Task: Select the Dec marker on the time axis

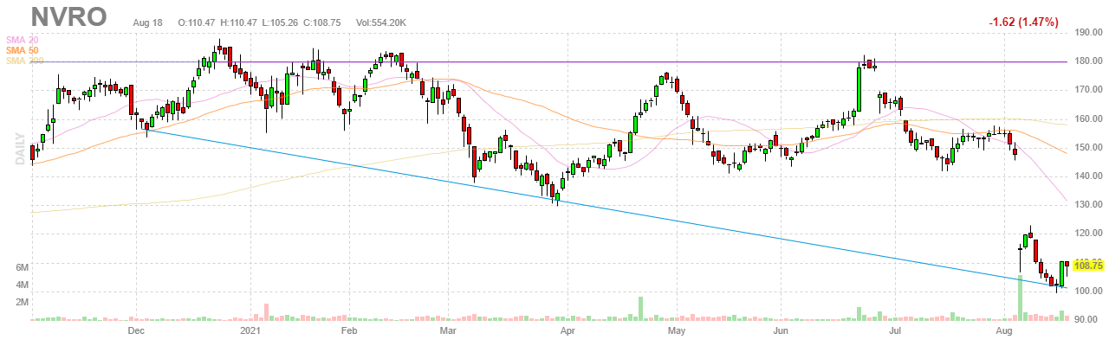Action: click(x=135, y=330)
